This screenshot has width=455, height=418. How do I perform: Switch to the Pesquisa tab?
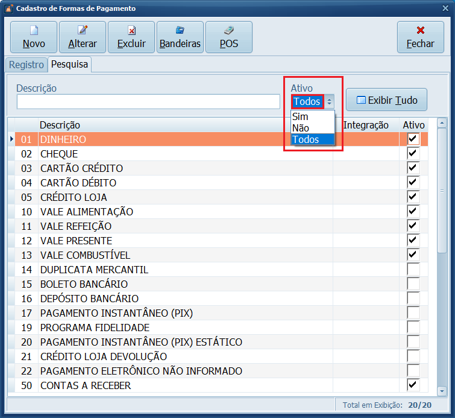(x=69, y=64)
